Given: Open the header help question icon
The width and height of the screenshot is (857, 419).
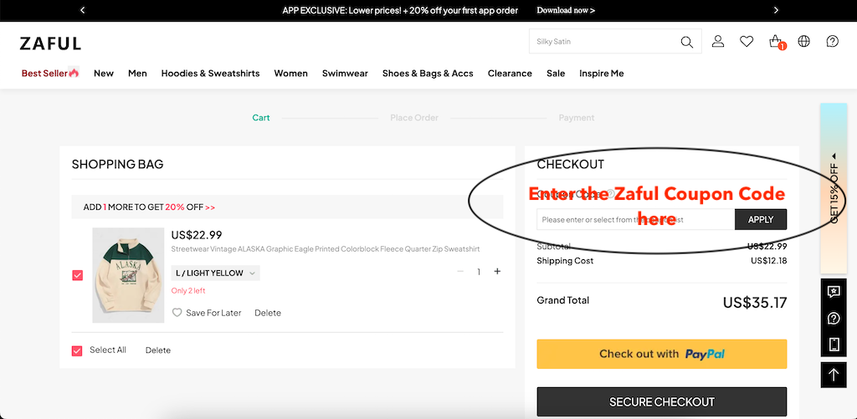Looking at the screenshot, I should coord(833,42).
